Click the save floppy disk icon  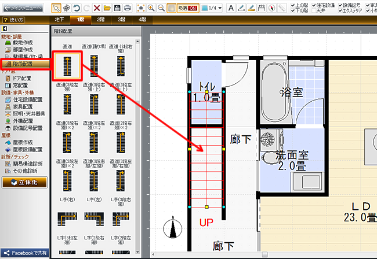pyautogui.click(x=117, y=8)
